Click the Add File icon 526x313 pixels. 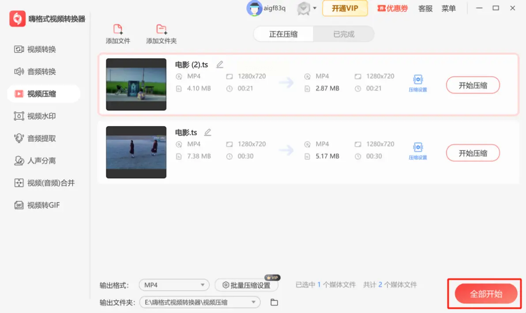click(118, 30)
